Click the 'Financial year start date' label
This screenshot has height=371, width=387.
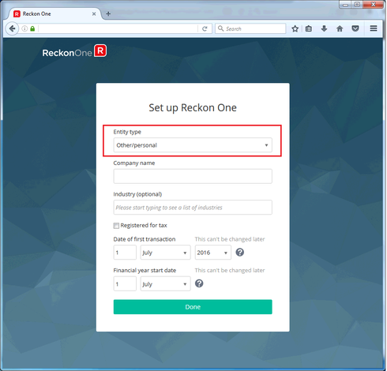click(145, 271)
